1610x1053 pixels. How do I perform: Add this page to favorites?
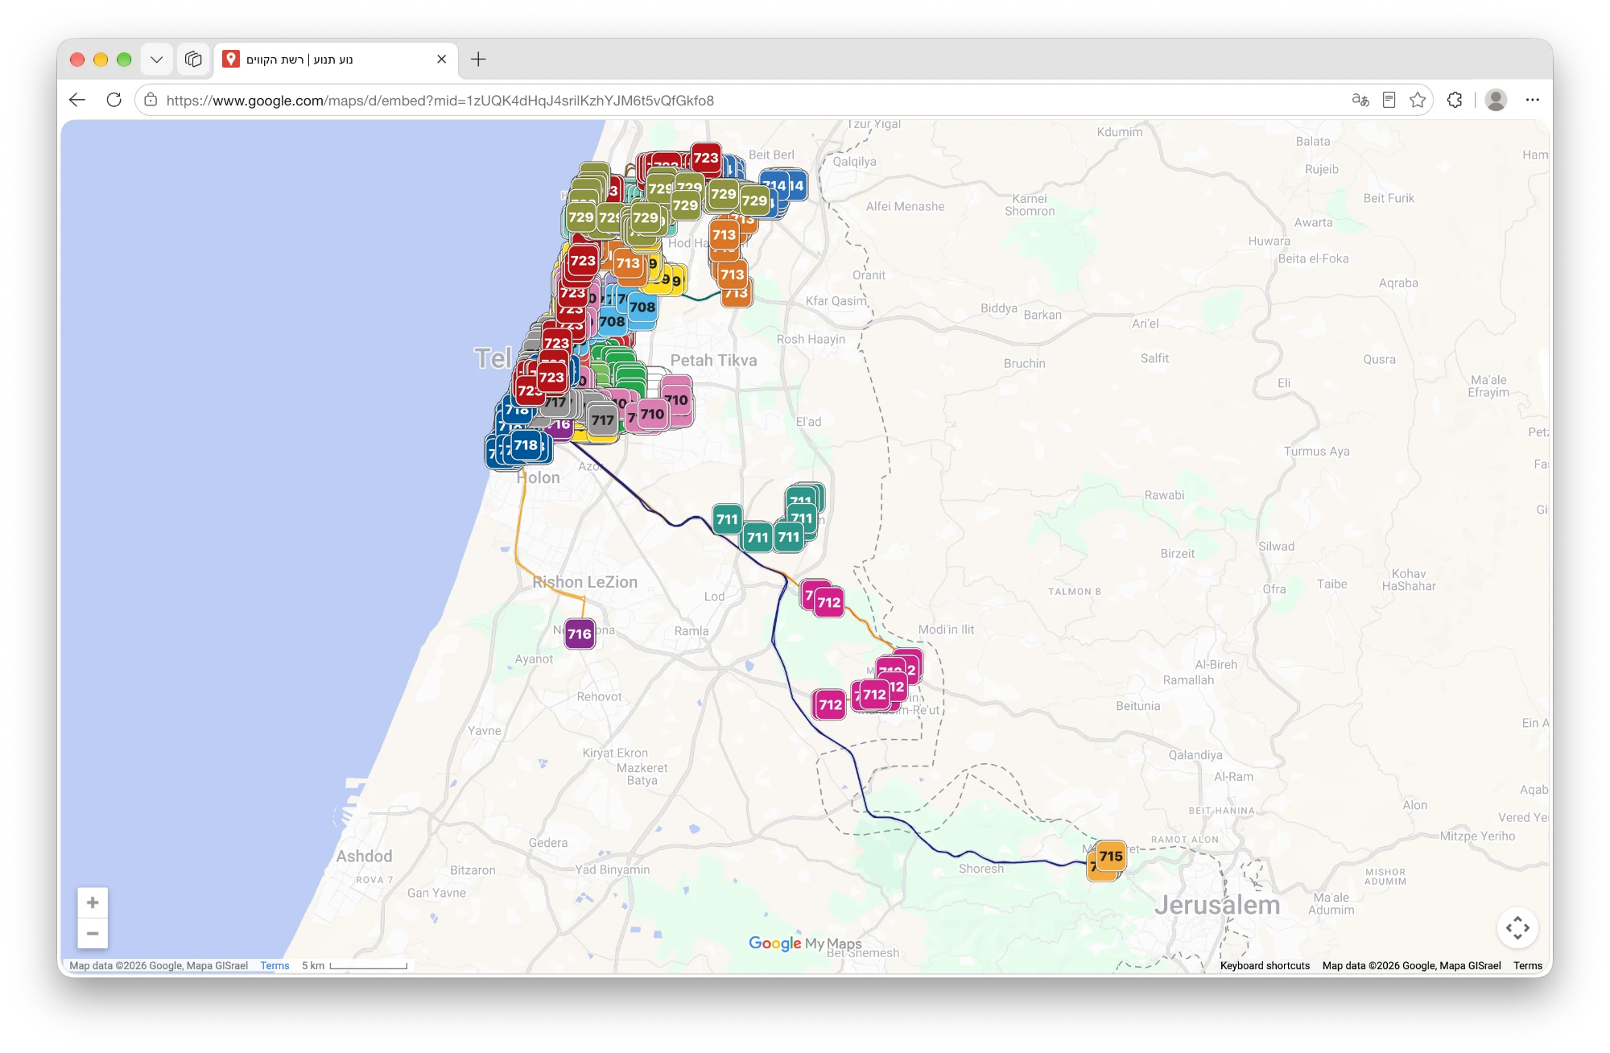click(x=1418, y=100)
